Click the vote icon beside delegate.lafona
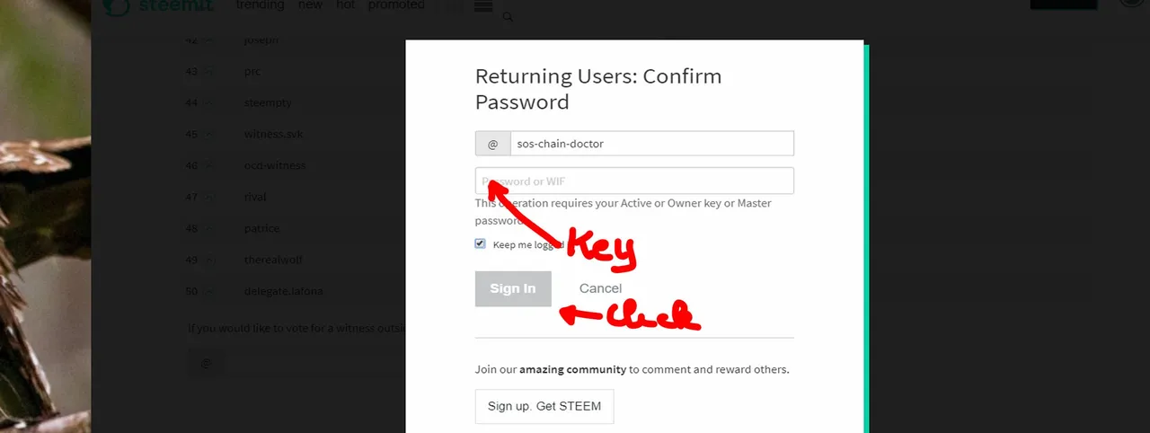The image size is (1150, 433). pos(208,292)
